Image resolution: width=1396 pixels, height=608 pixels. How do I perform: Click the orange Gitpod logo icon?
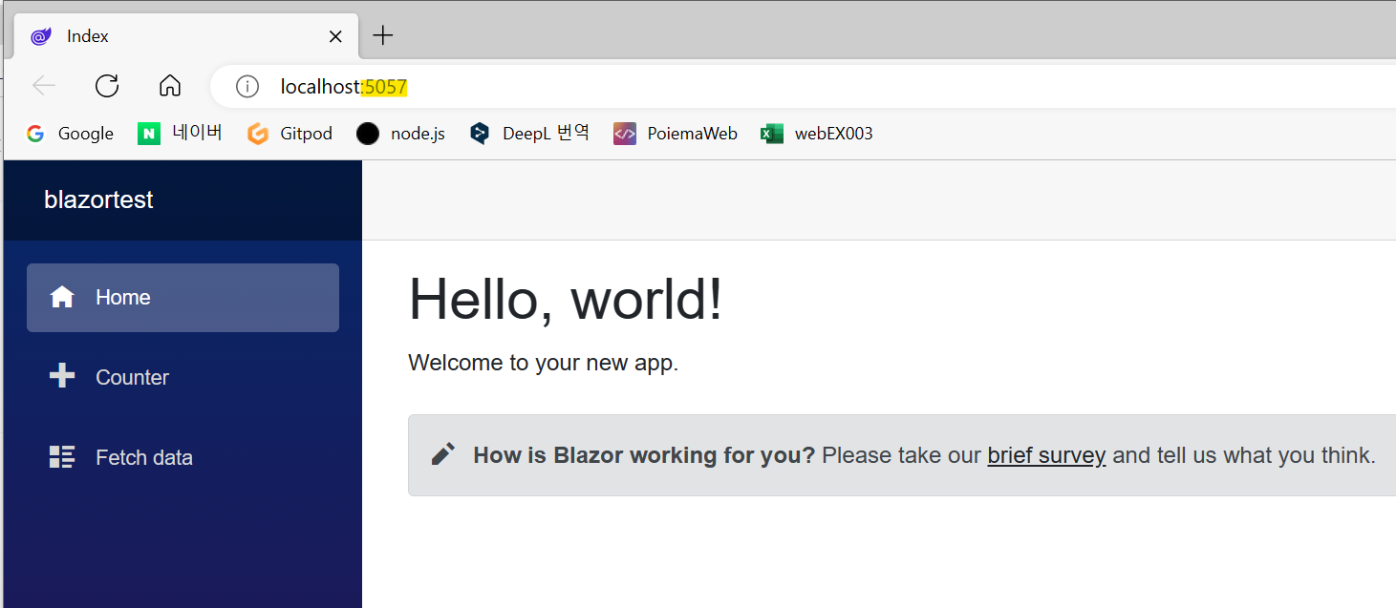point(258,134)
